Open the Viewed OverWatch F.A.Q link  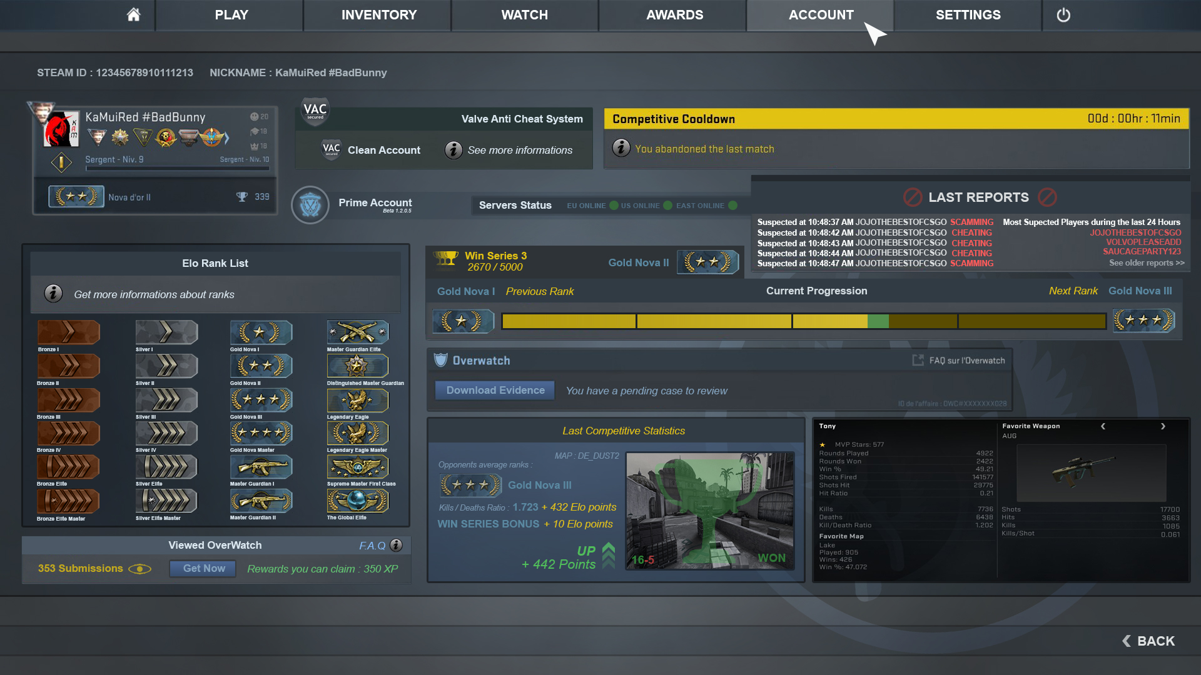click(372, 546)
